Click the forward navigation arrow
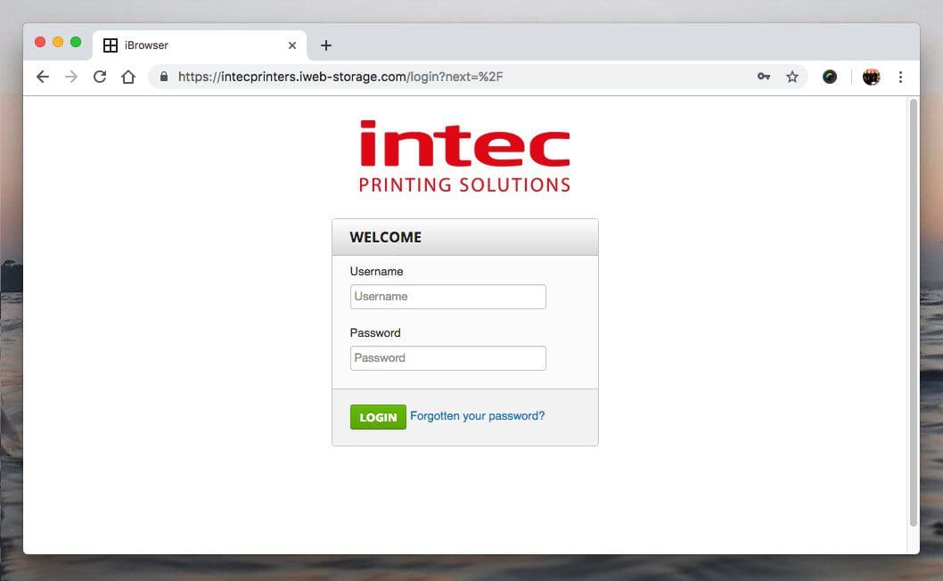This screenshot has height=581, width=943. [70, 77]
